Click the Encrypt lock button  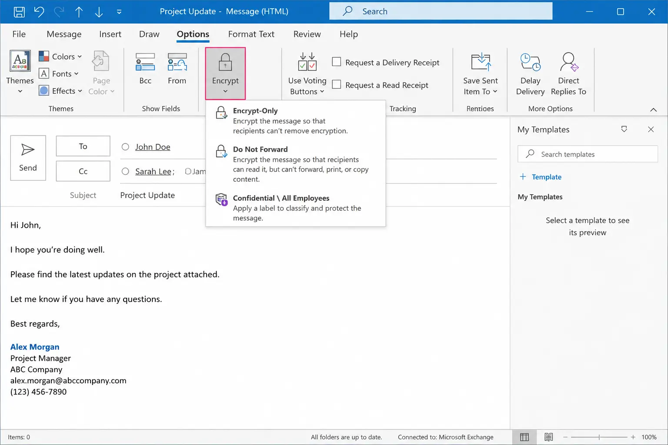225,73
